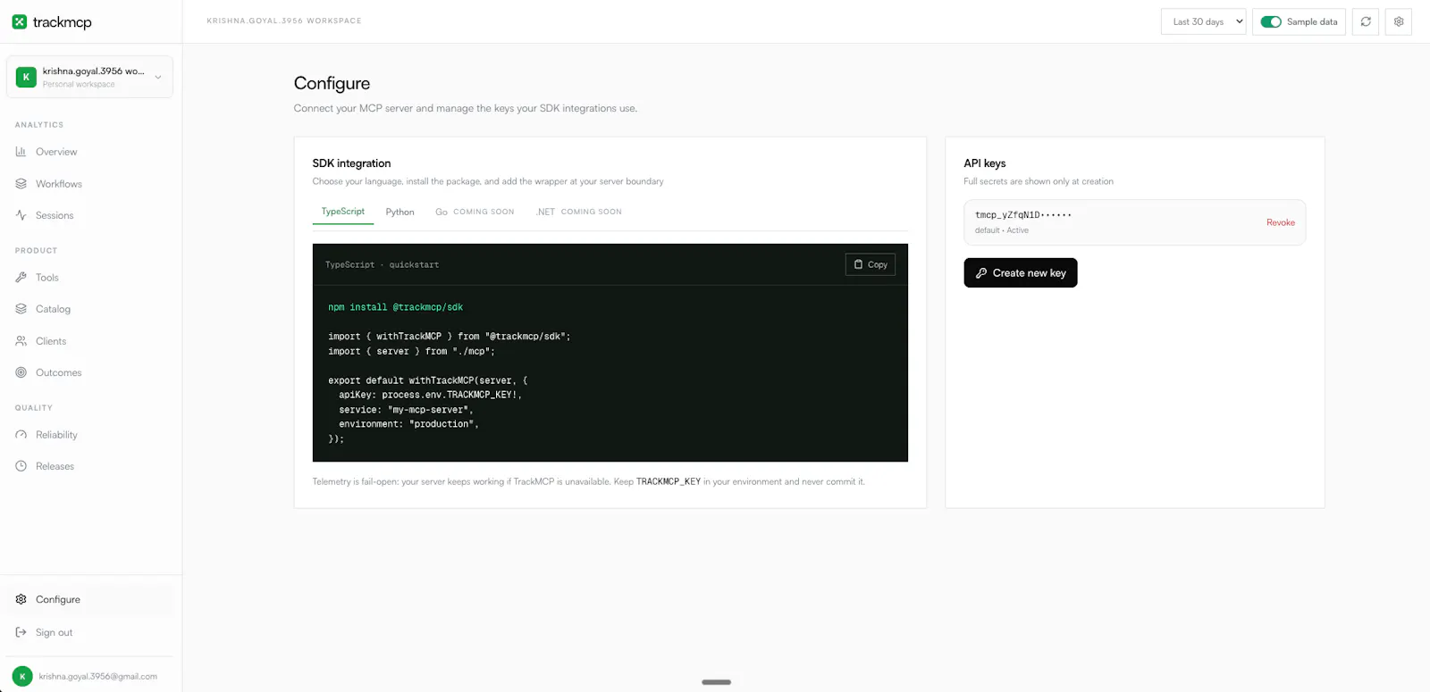Switch to the Python tab
Screen dimensions: 1430x692
point(400,212)
